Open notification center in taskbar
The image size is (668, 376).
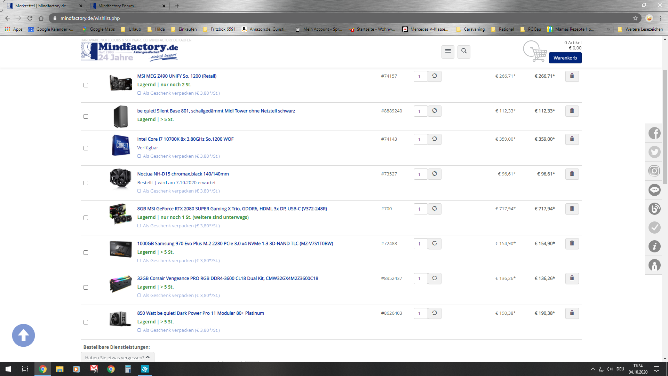click(657, 369)
